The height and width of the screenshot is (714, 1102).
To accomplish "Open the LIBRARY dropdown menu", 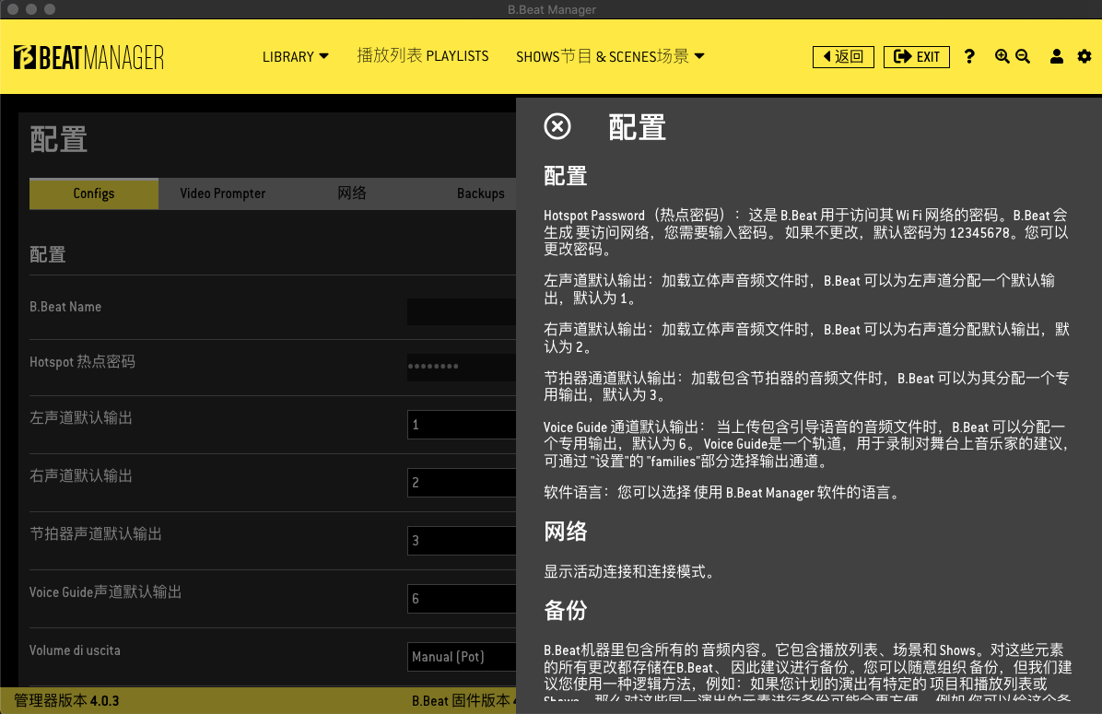I will click(295, 56).
